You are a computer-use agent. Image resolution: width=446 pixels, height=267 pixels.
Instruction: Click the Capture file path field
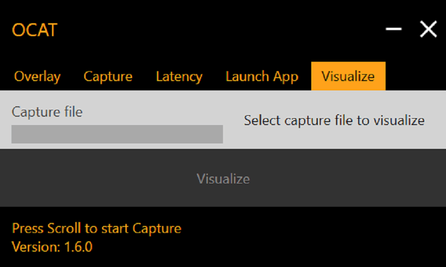coord(117,134)
